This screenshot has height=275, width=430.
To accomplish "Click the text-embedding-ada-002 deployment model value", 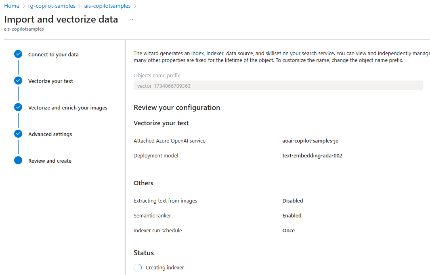I will [x=312, y=155].
